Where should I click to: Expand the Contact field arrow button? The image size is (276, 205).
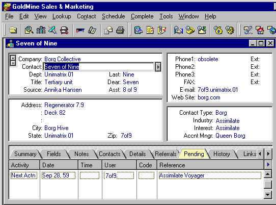click(x=158, y=67)
